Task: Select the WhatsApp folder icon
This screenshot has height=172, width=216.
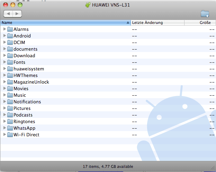Action: (10, 128)
